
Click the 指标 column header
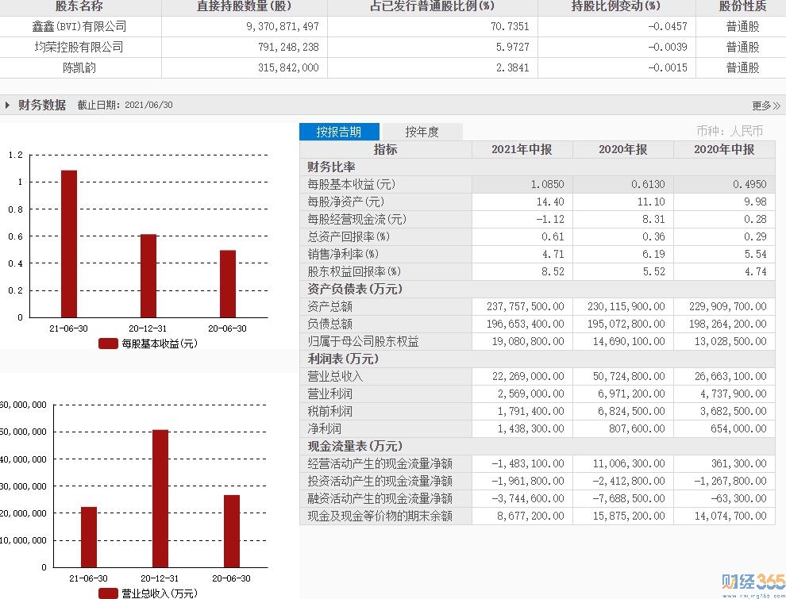point(386,149)
